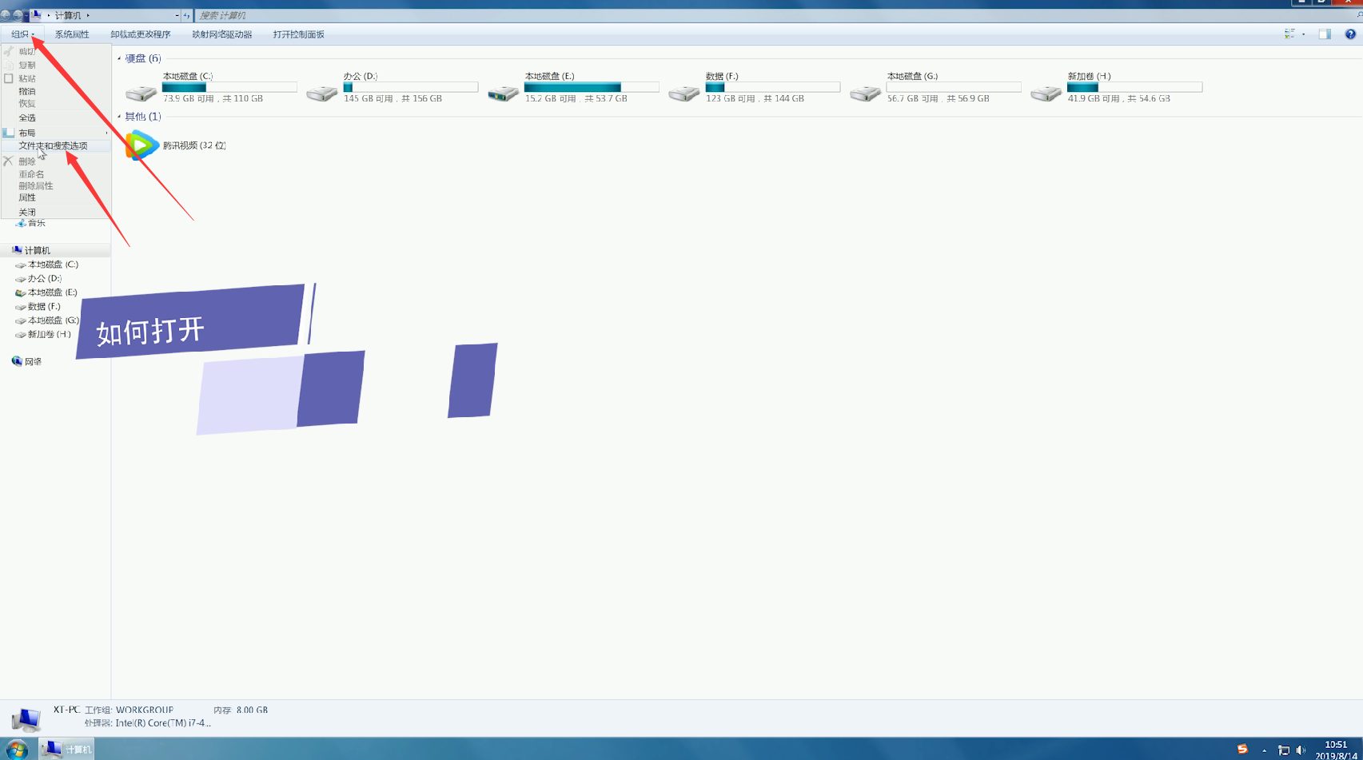This screenshot has width=1363, height=760.
Task: Collapse the 其他 (1) group
Action: click(119, 117)
